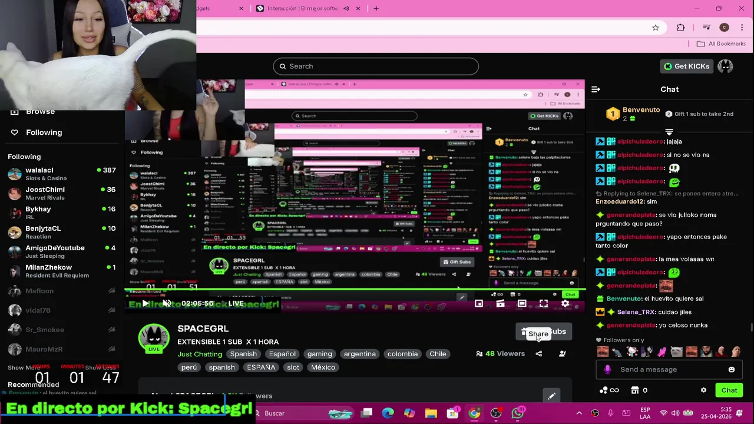Select the ESPAÑA tag
Viewport: 754px width, 424px height.
coord(261,367)
